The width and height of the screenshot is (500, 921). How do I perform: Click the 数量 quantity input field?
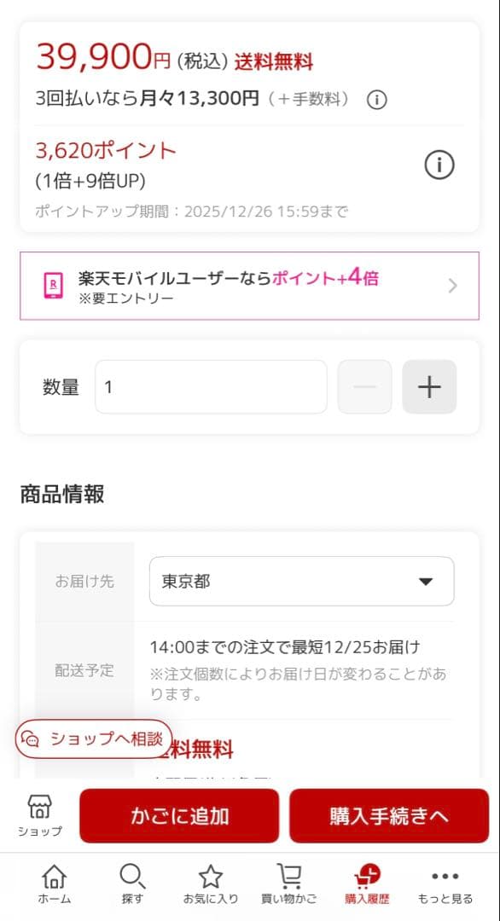click(x=211, y=386)
